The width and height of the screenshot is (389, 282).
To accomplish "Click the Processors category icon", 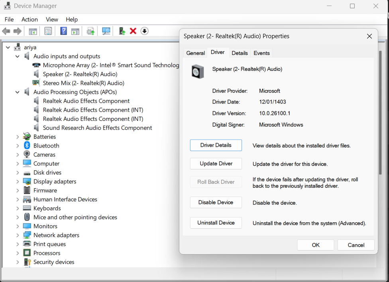I will (x=27, y=253).
